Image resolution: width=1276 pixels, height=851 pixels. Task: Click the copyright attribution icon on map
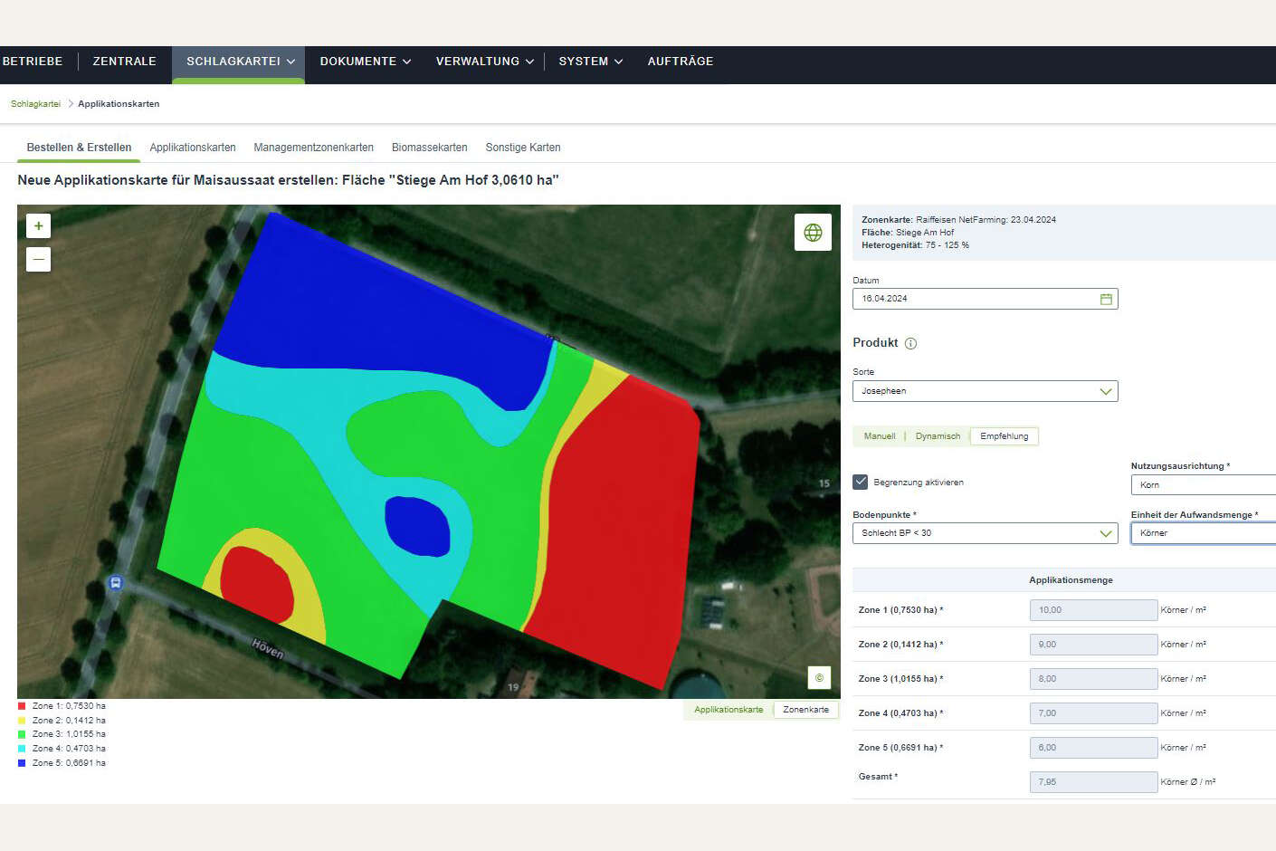tap(819, 677)
